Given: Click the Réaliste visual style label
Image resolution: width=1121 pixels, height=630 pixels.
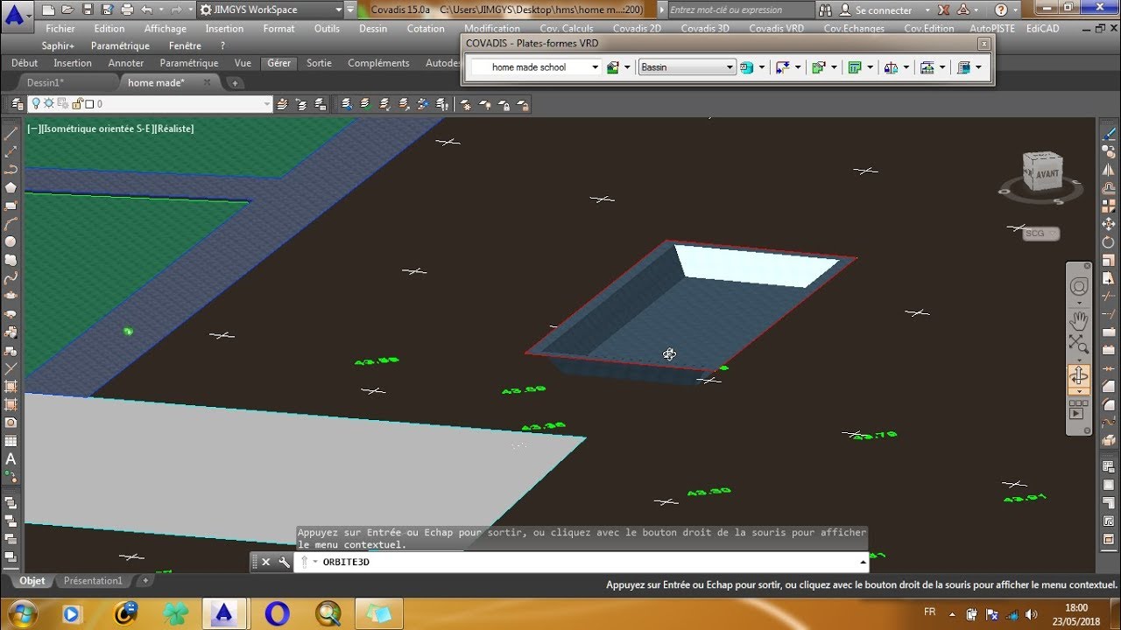Looking at the screenshot, I should point(175,129).
